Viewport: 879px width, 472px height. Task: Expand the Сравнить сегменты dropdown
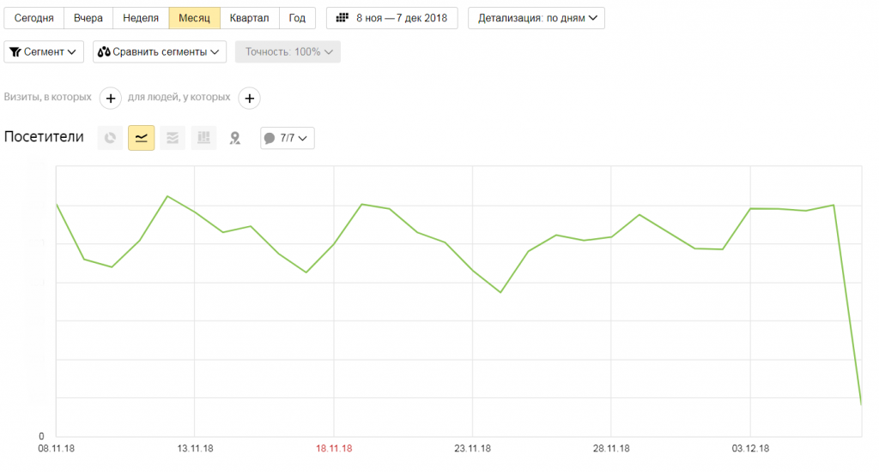click(x=160, y=52)
